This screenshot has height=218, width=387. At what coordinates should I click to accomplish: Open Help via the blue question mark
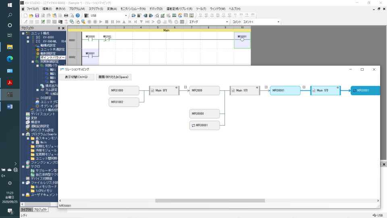(x=78, y=15)
